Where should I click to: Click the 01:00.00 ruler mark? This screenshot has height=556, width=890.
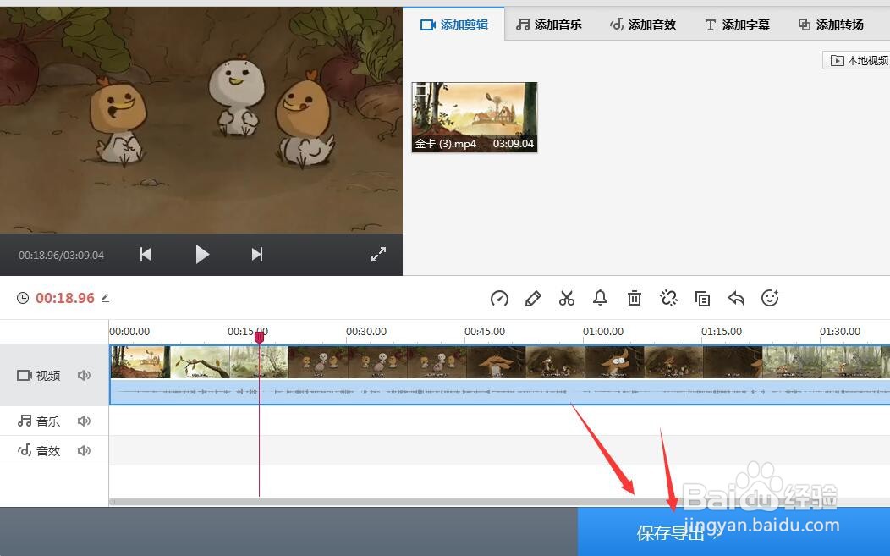603,331
